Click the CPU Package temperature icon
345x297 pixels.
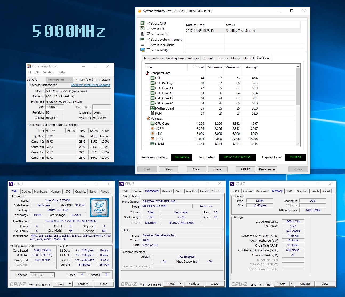click(x=153, y=83)
